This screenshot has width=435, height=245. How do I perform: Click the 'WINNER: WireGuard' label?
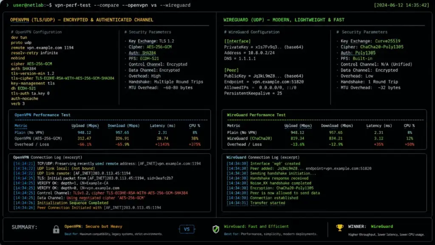(x=370, y=227)
